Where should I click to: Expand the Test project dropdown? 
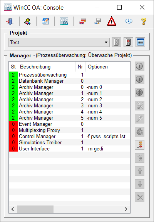[x=106, y=42]
